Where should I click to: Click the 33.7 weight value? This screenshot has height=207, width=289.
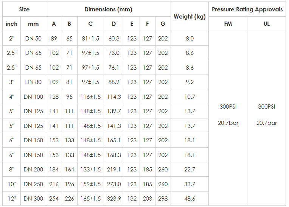pos(190,184)
